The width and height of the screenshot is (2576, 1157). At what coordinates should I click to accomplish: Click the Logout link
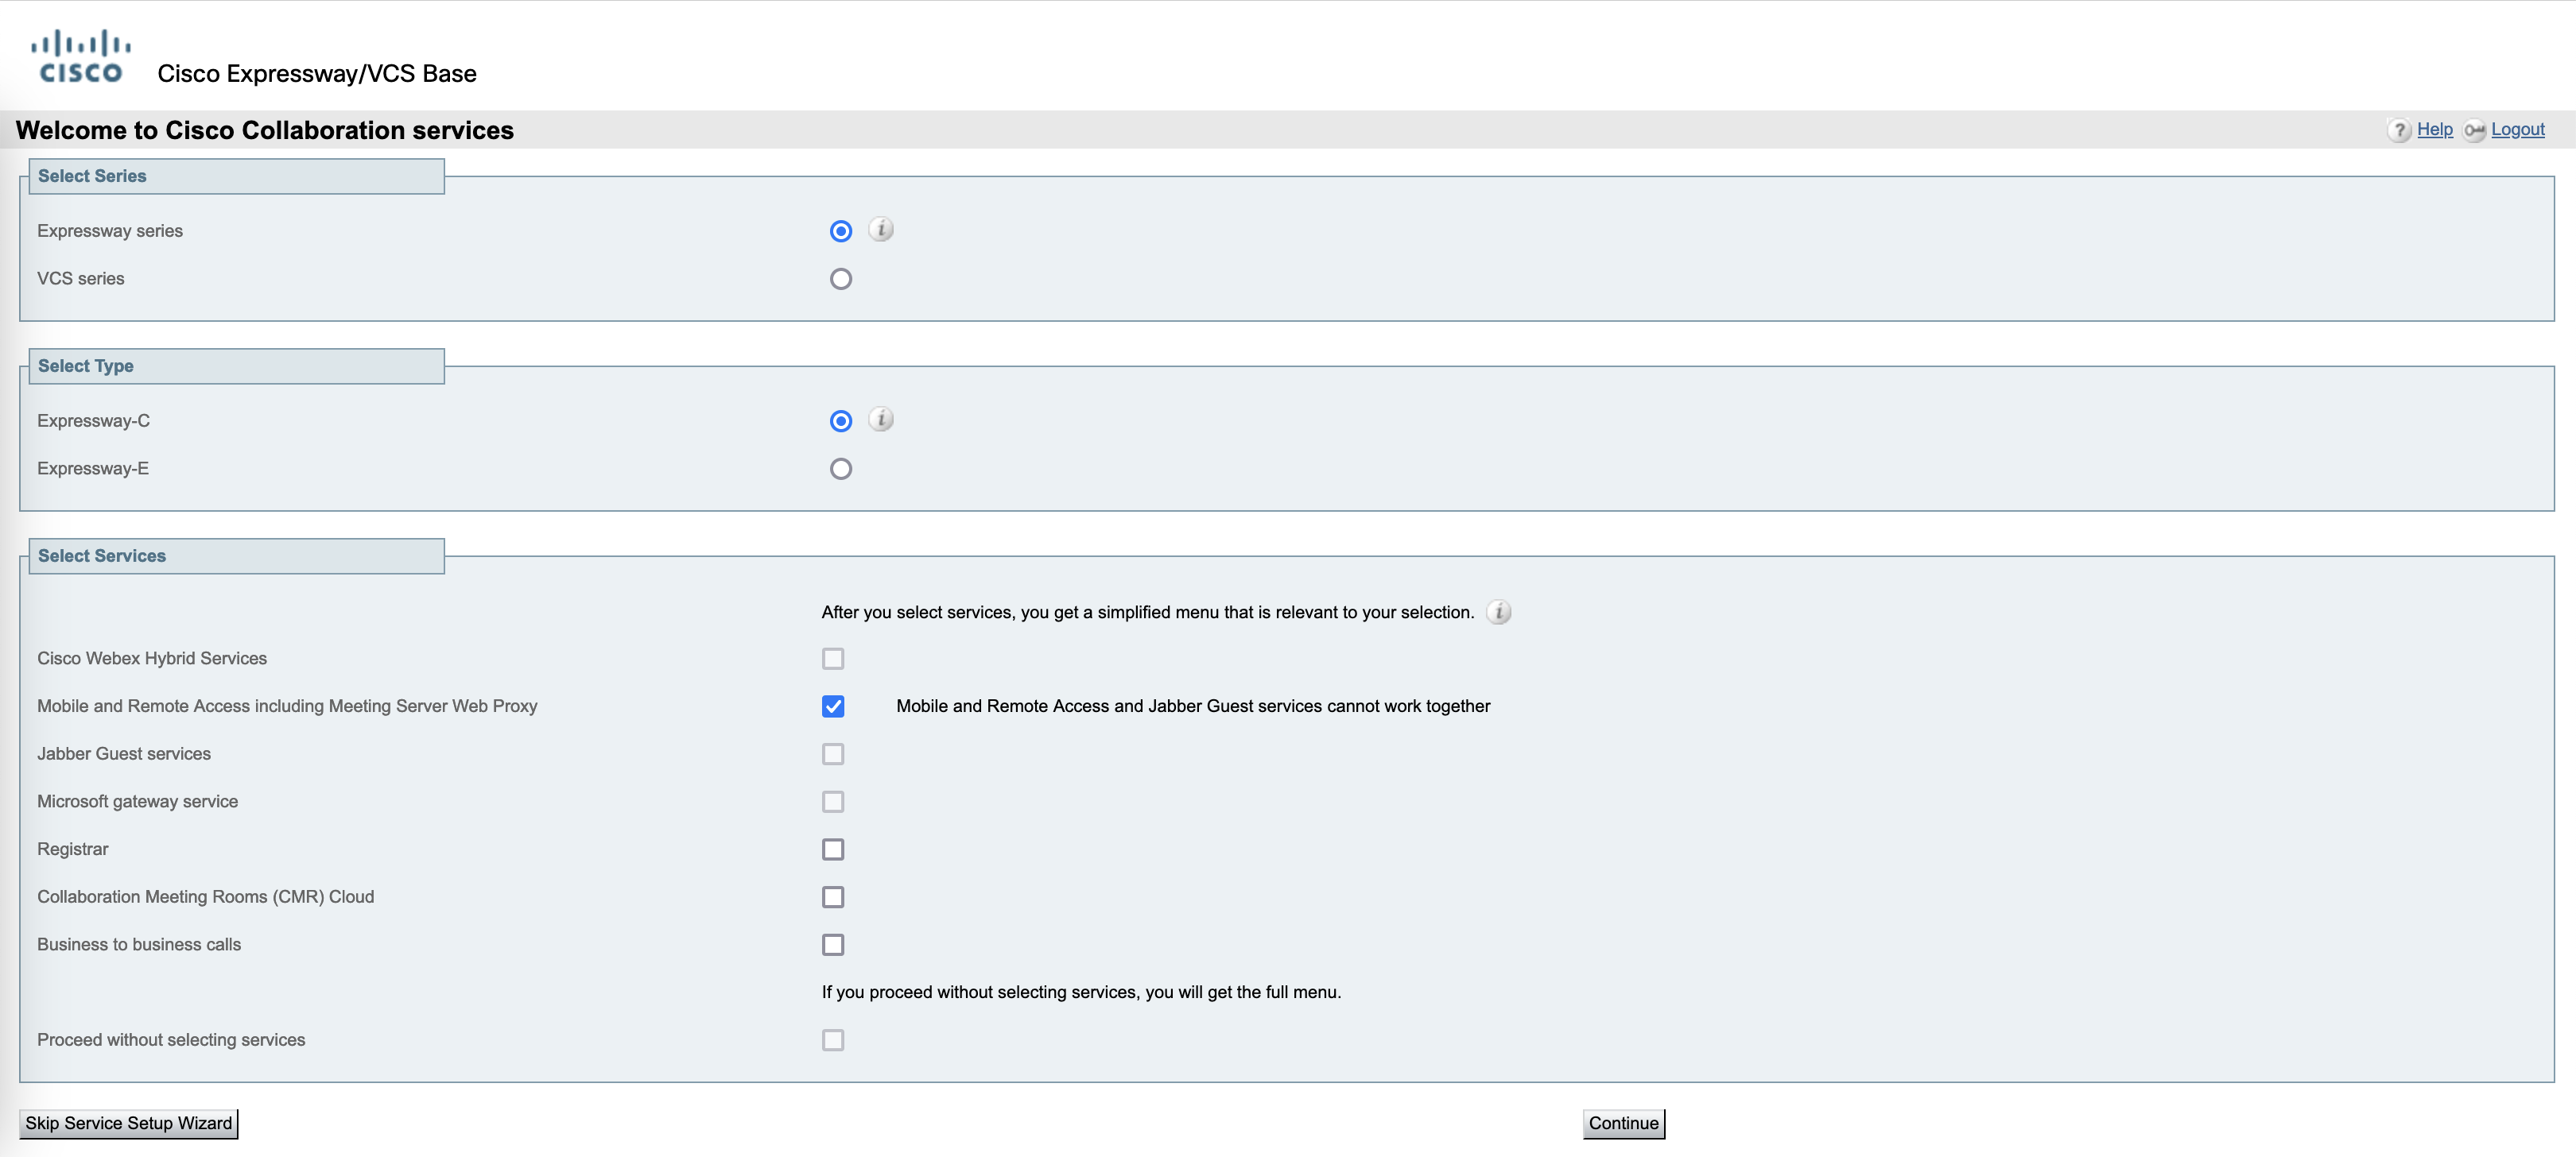coord(2517,130)
